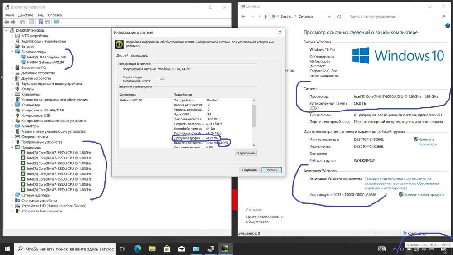Switch to the Компоненты tab
The width and height of the screenshot is (453, 255).
pos(140,56)
